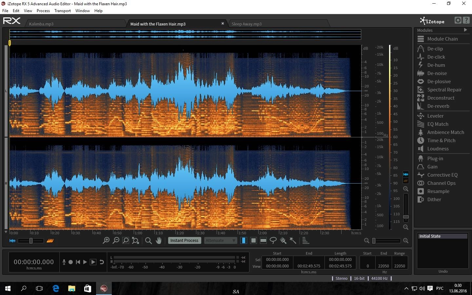This screenshot has width=472, height=295.
Task: Select the brush selection tool
Action: pyautogui.click(x=283, y=241)
